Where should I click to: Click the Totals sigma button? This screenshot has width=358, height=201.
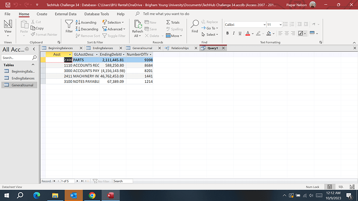(173, 22)
